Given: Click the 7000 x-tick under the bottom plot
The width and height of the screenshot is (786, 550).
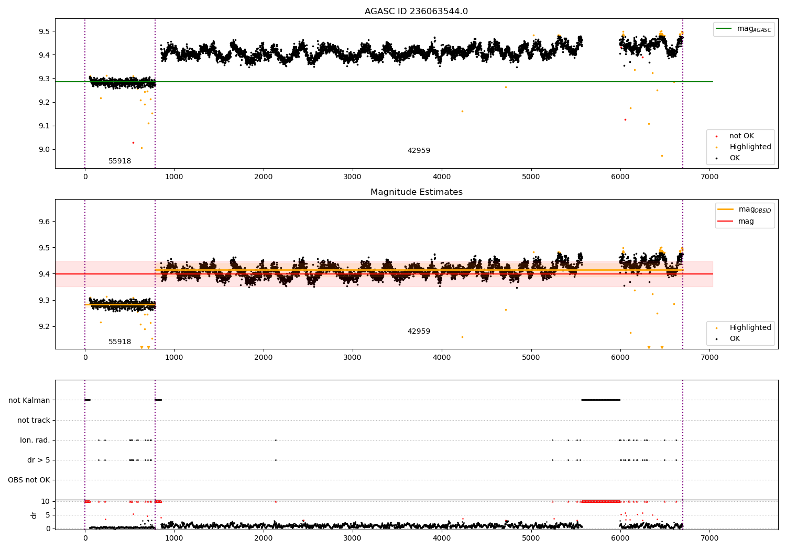Looking at the screenshot, I should (x=709, y=538).
